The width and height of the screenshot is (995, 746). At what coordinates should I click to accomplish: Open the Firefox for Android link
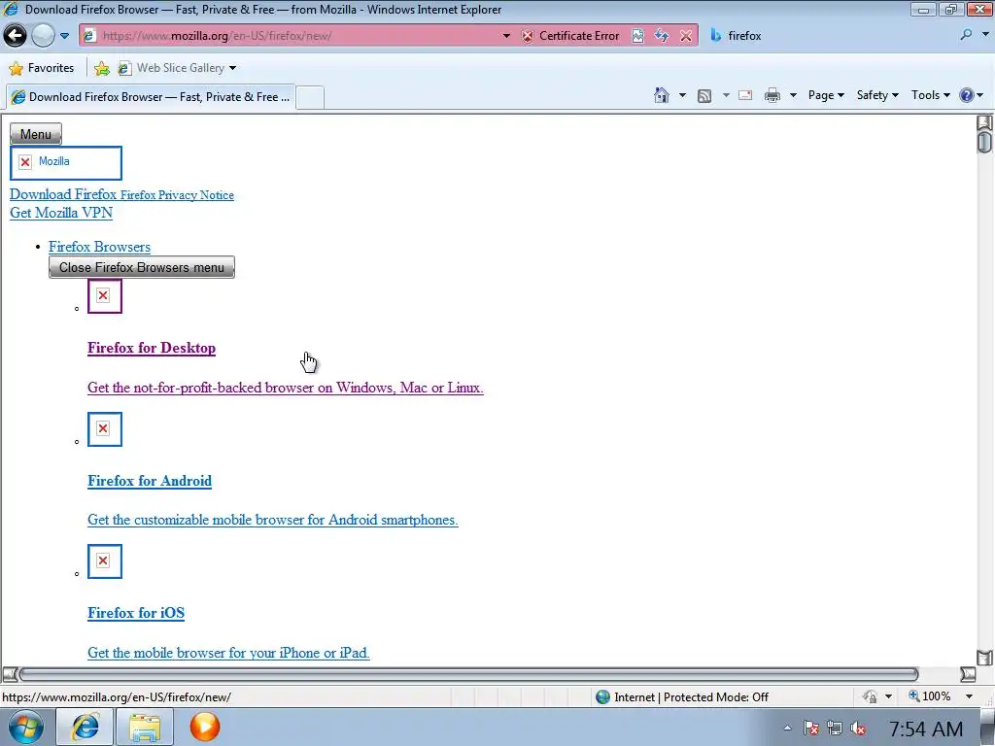coord(149,480)
